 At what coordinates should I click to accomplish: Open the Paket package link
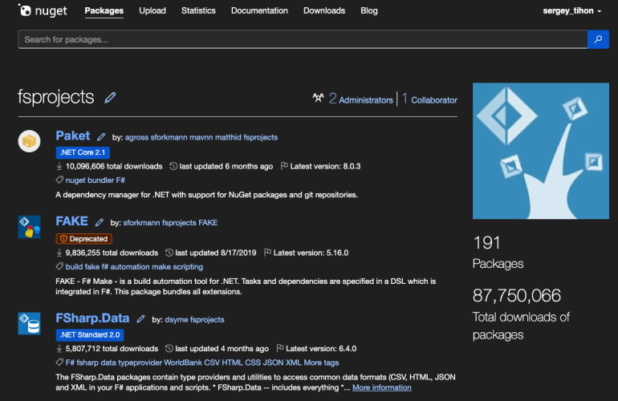pyautogui.click(x=72, y=136)
